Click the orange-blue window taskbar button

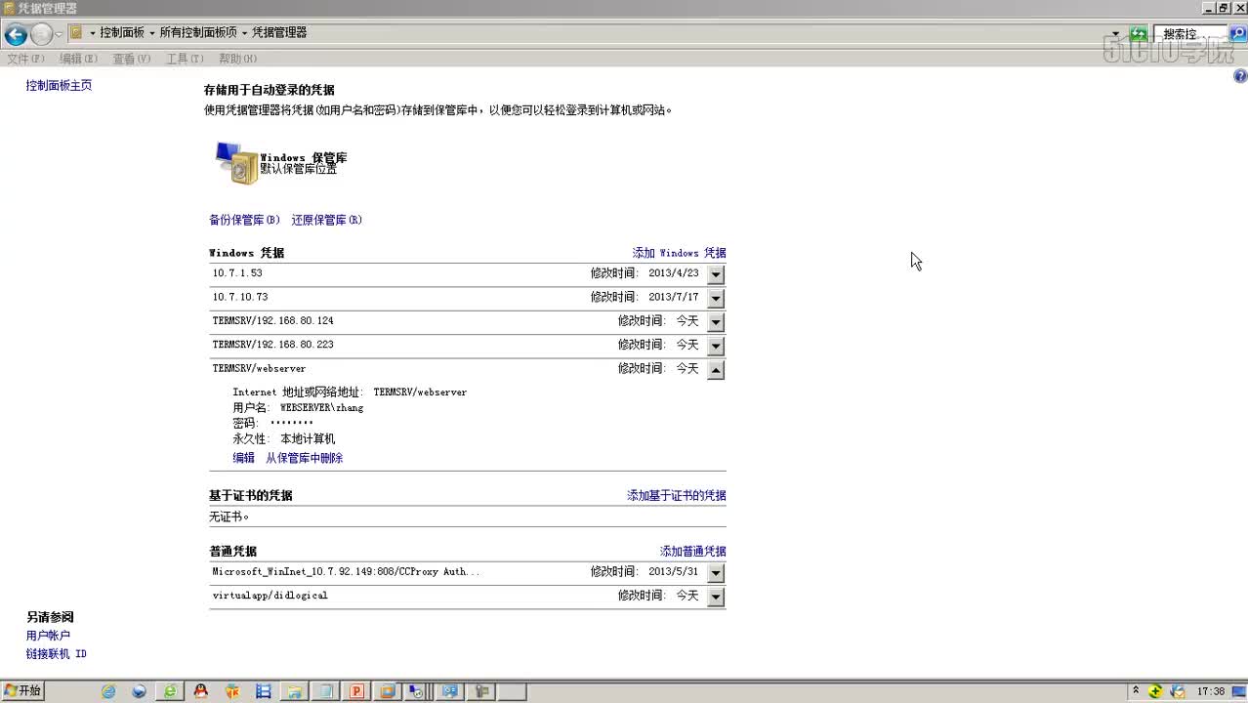[x=388, y=691]
